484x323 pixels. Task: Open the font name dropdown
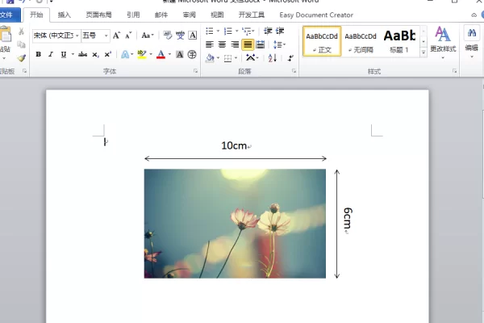coord(77,36)
